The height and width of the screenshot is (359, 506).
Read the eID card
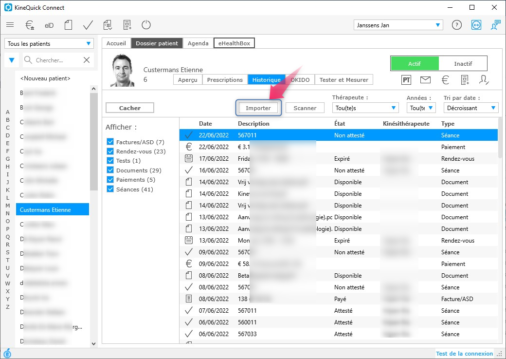[49, 25]
